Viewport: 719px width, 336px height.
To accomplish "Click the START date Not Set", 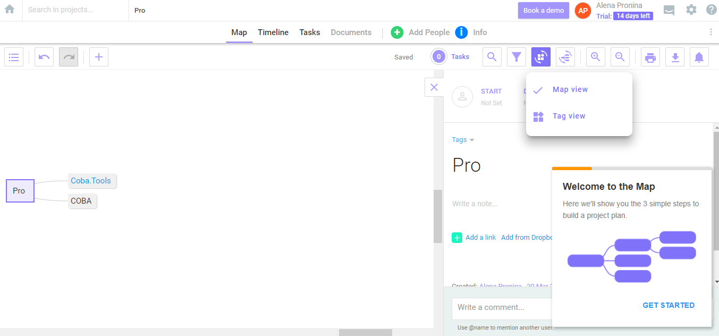I will click(x=491, y=103).
